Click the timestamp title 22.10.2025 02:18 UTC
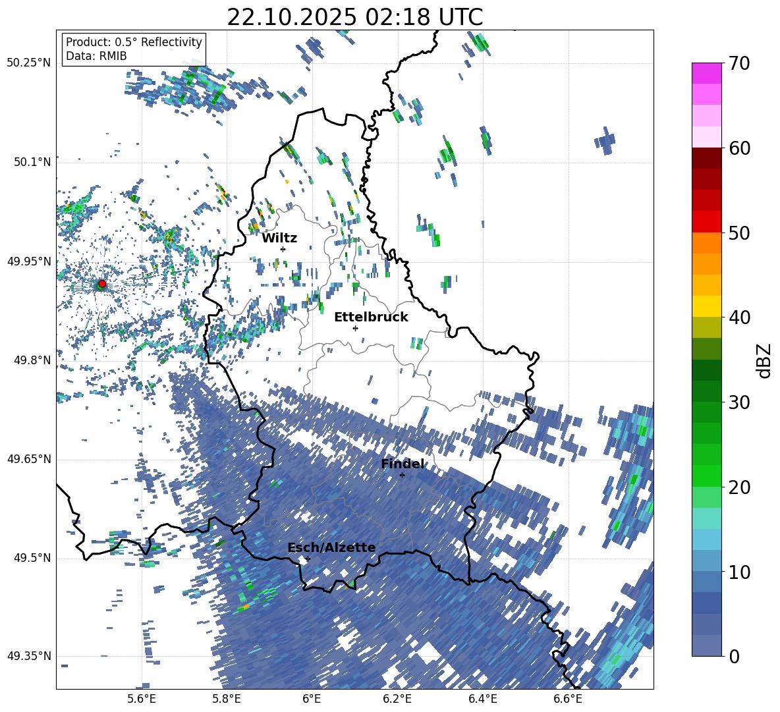The image size is (780, 712). pos(354,17)
